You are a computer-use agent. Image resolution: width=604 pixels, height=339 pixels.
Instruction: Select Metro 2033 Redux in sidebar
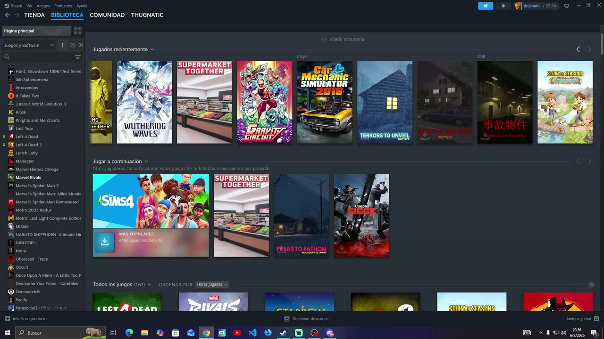(34, 210)
